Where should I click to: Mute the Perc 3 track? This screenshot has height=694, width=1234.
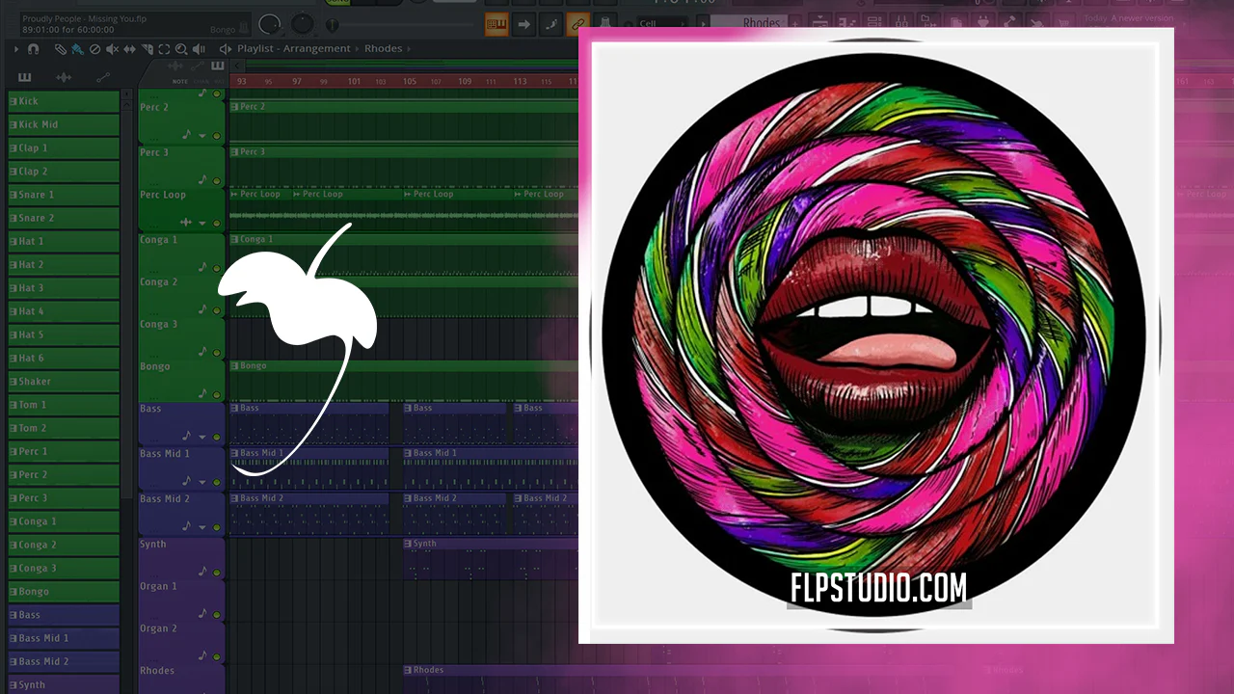click(217, 180)
